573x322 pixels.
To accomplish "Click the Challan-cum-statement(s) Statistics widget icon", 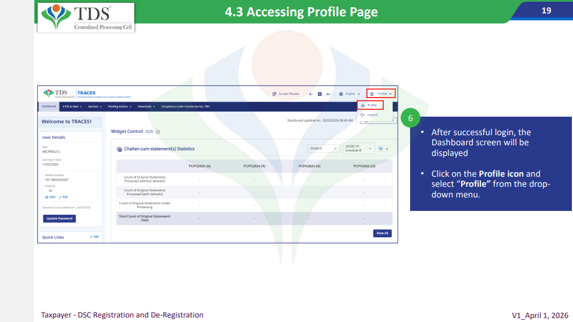I will (x=119, y=149).
